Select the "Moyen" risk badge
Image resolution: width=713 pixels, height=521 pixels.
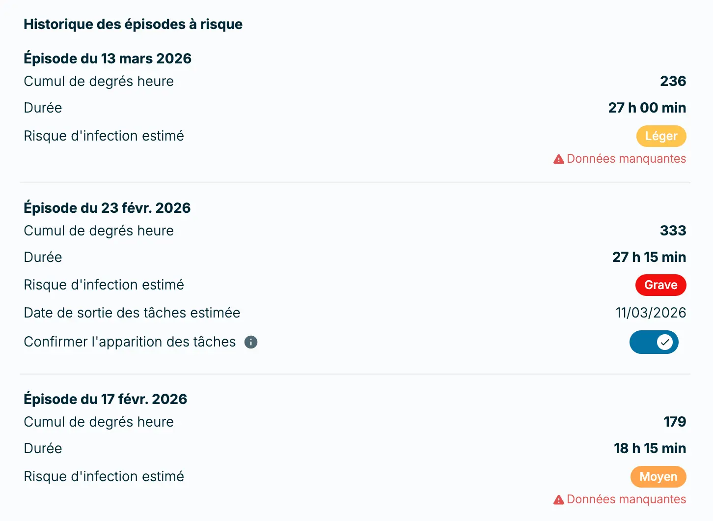[x=658, y=476]
